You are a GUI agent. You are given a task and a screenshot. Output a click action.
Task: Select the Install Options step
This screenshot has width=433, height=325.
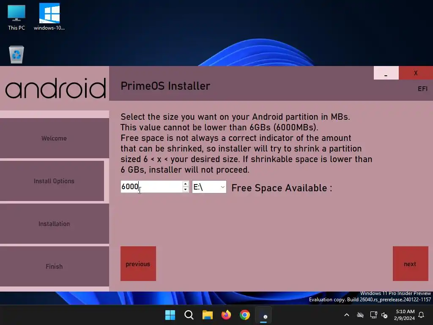[52, 181]
